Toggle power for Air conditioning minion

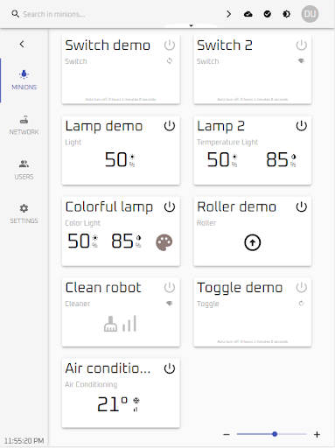pyautogui.click(x=170, y=368)
